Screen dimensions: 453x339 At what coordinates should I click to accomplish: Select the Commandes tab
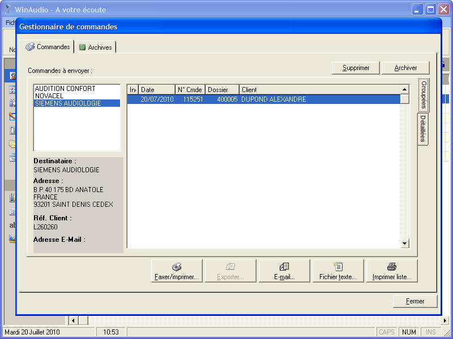[48, 47]
